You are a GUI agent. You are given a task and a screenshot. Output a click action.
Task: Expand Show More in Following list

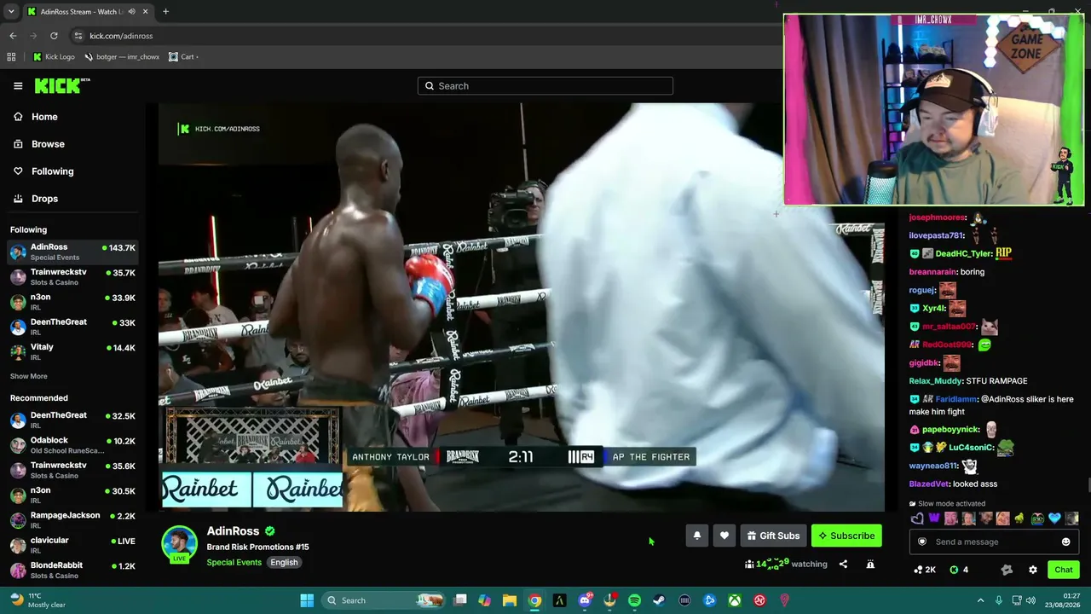(29, 376)
